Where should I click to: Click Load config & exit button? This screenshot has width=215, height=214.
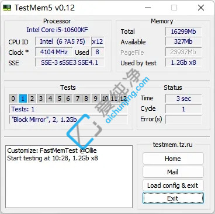[173, 185]
